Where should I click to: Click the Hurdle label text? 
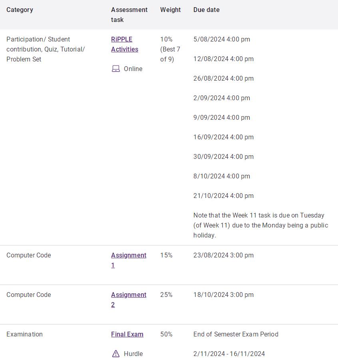pyautogui.click(x=133, y=354)
